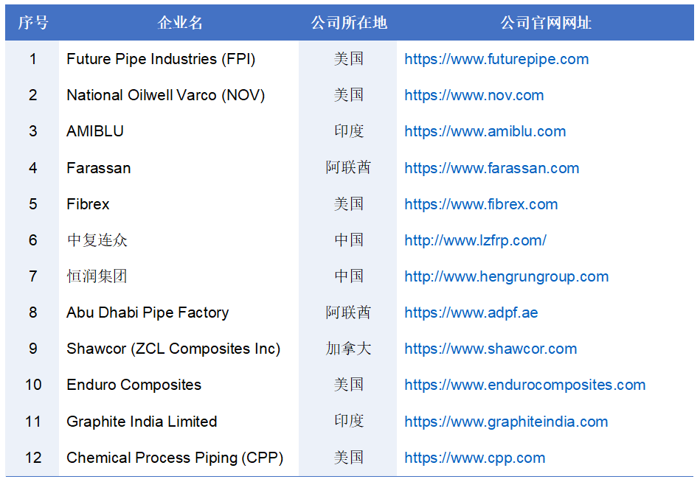Click 阿联酋 location in the Farassan row
Viewport: 700px width, 482px height.
click(348, 168)
